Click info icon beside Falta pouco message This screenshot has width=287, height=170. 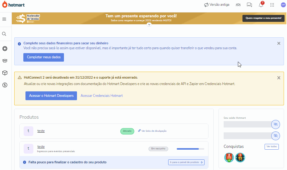pos(25,162)
